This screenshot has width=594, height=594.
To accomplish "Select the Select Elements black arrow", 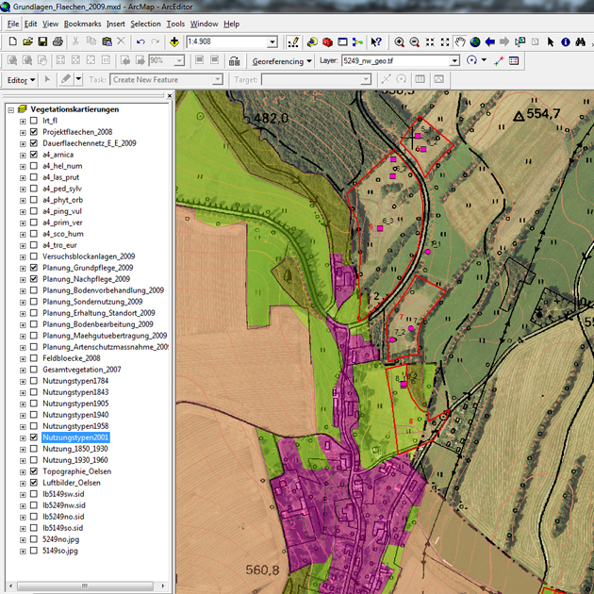I will pos(551,41).
